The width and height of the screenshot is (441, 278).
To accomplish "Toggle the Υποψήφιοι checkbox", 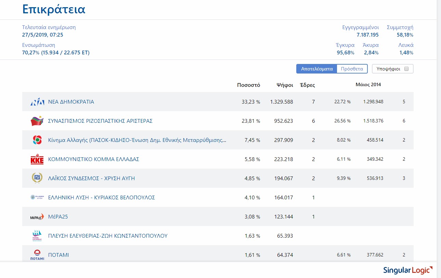I will click(406, 69).
